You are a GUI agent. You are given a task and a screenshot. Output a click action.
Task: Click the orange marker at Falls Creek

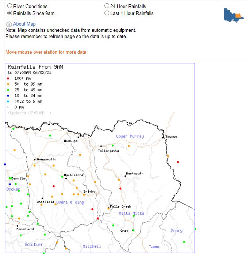click(108, 208)
